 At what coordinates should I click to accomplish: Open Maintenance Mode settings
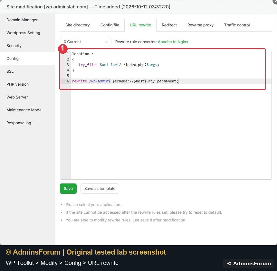coord(24,110)
